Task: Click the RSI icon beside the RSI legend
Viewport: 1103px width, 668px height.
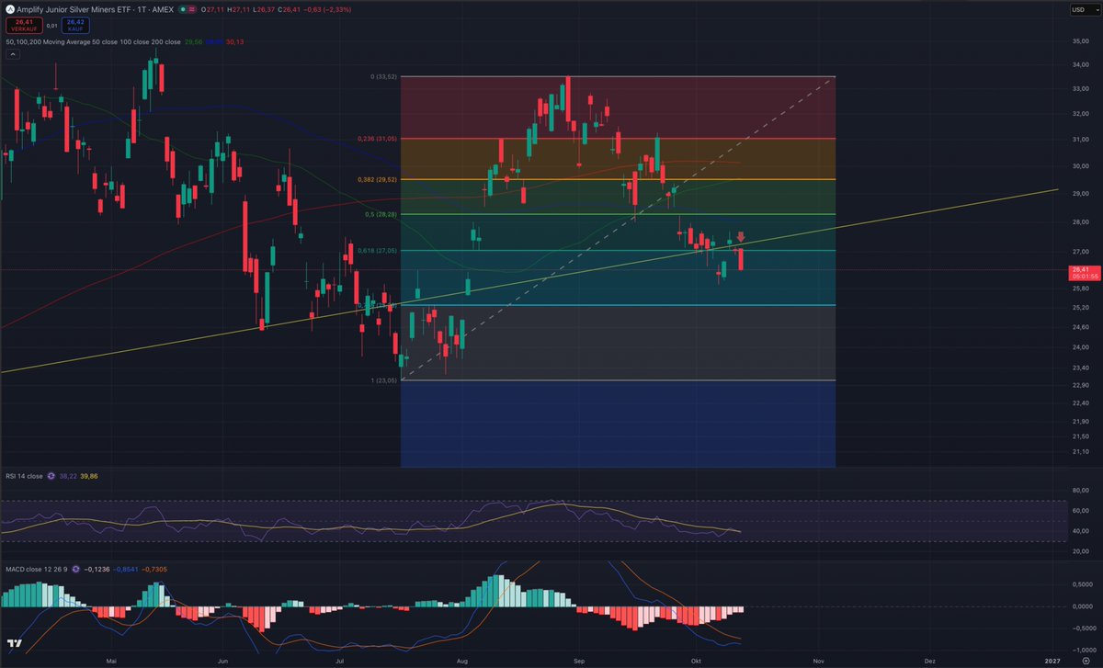Action: click(x=51, y=476)
